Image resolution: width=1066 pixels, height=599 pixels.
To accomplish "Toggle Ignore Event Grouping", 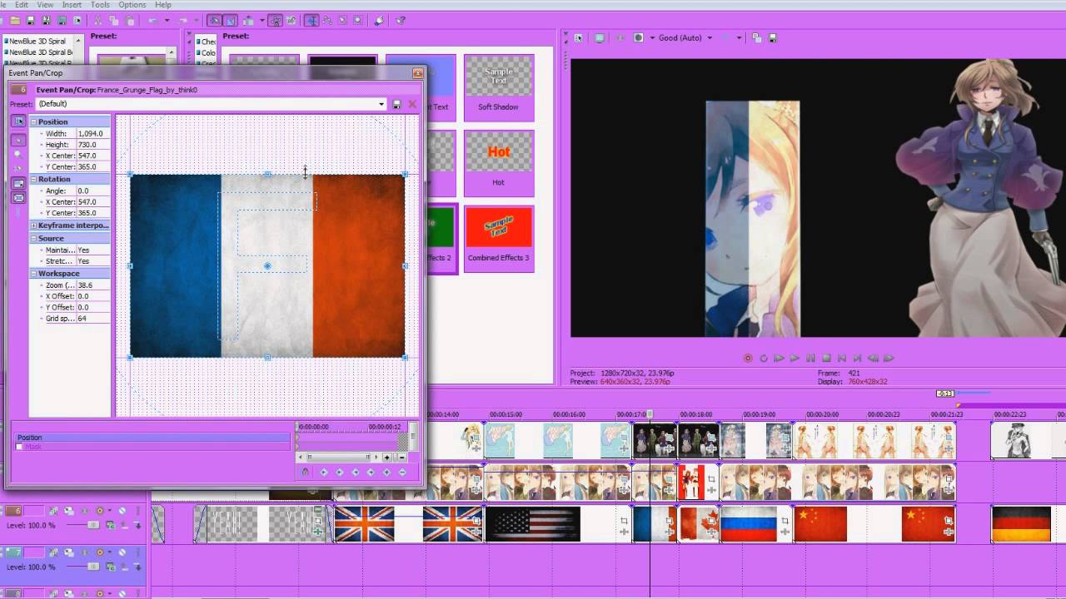I will [x=291, y=20].
